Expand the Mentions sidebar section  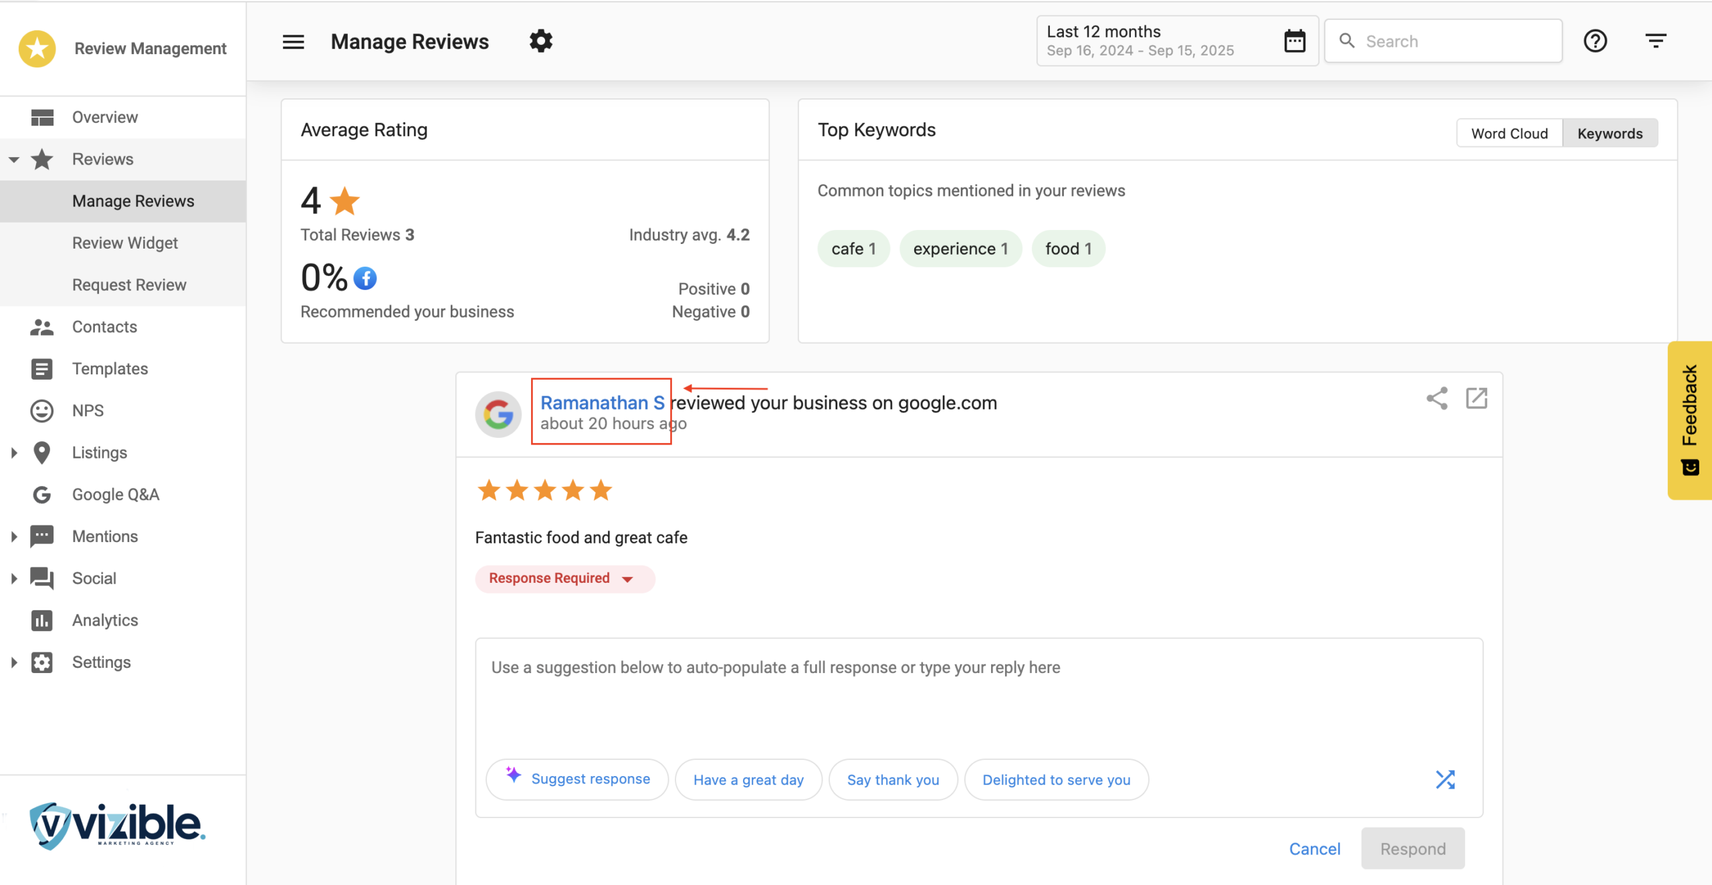14,536
